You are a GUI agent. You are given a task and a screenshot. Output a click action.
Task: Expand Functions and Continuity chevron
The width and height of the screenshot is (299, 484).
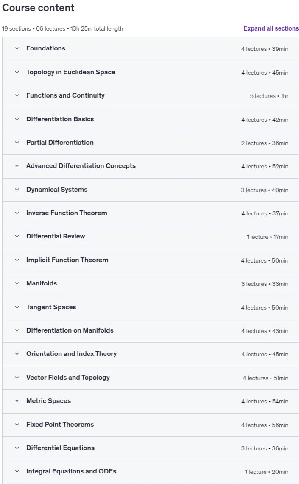coord(17,95)
